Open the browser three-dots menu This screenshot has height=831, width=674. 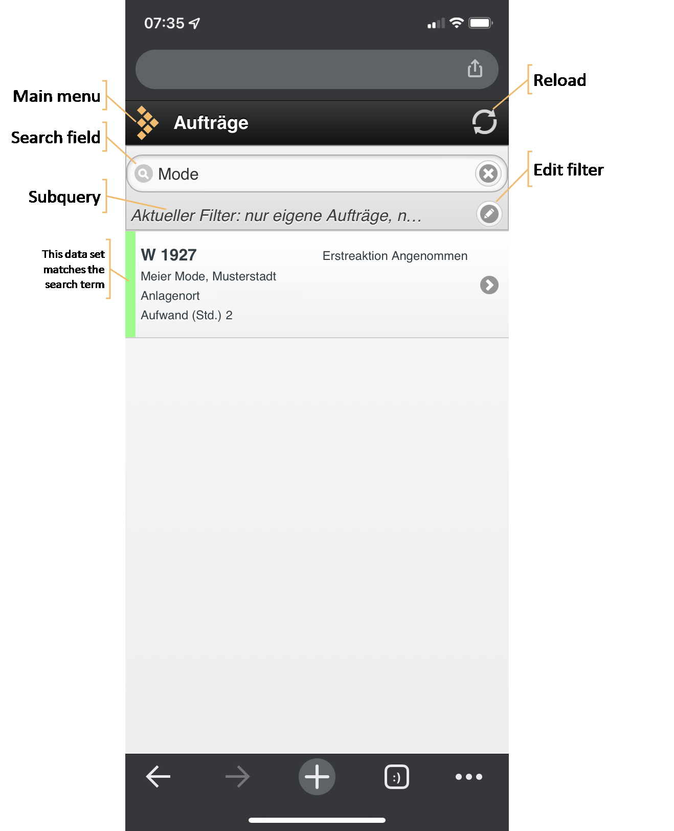[x=469, y=777]
